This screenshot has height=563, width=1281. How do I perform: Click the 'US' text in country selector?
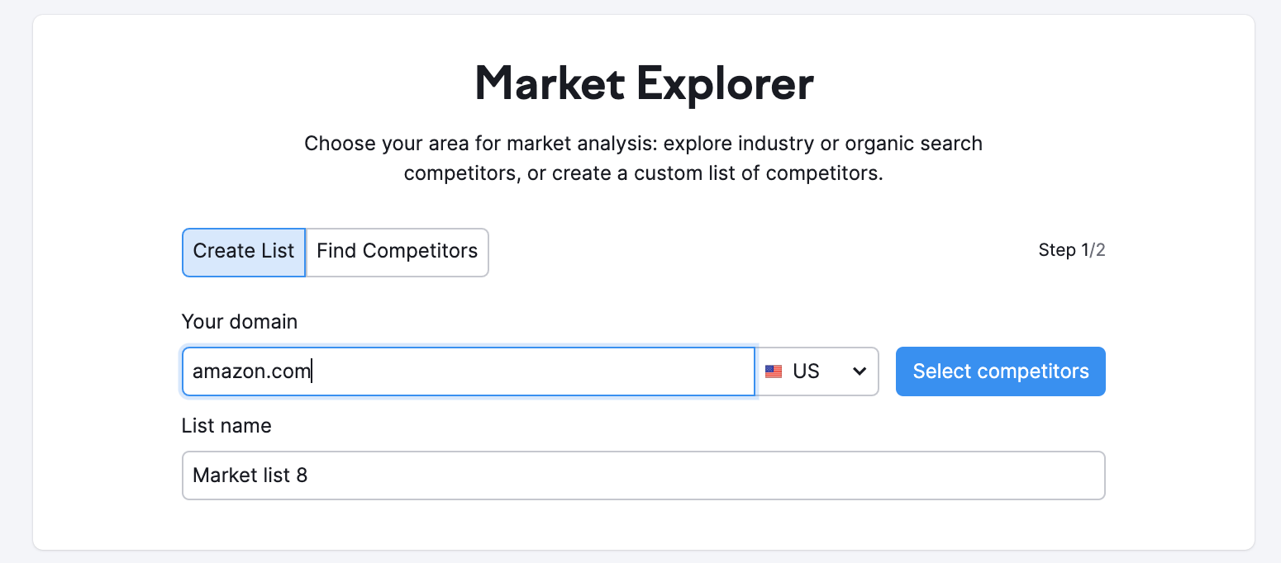[x=806, y=371]
